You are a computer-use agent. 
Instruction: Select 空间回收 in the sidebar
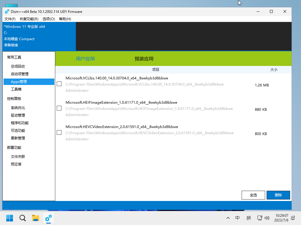(29, 67)
